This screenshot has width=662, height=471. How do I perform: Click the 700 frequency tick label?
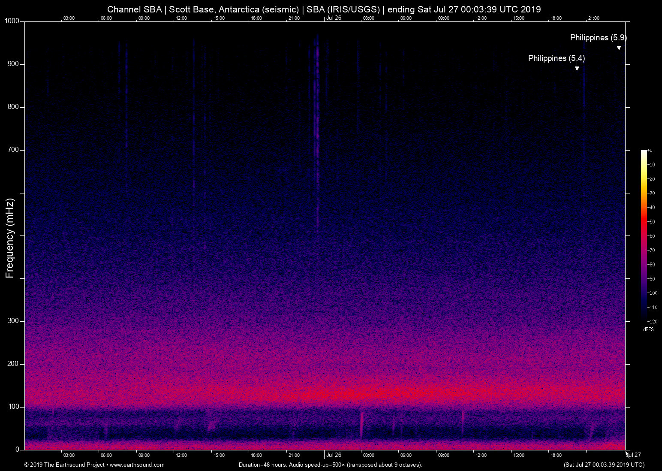click(14, 150)
